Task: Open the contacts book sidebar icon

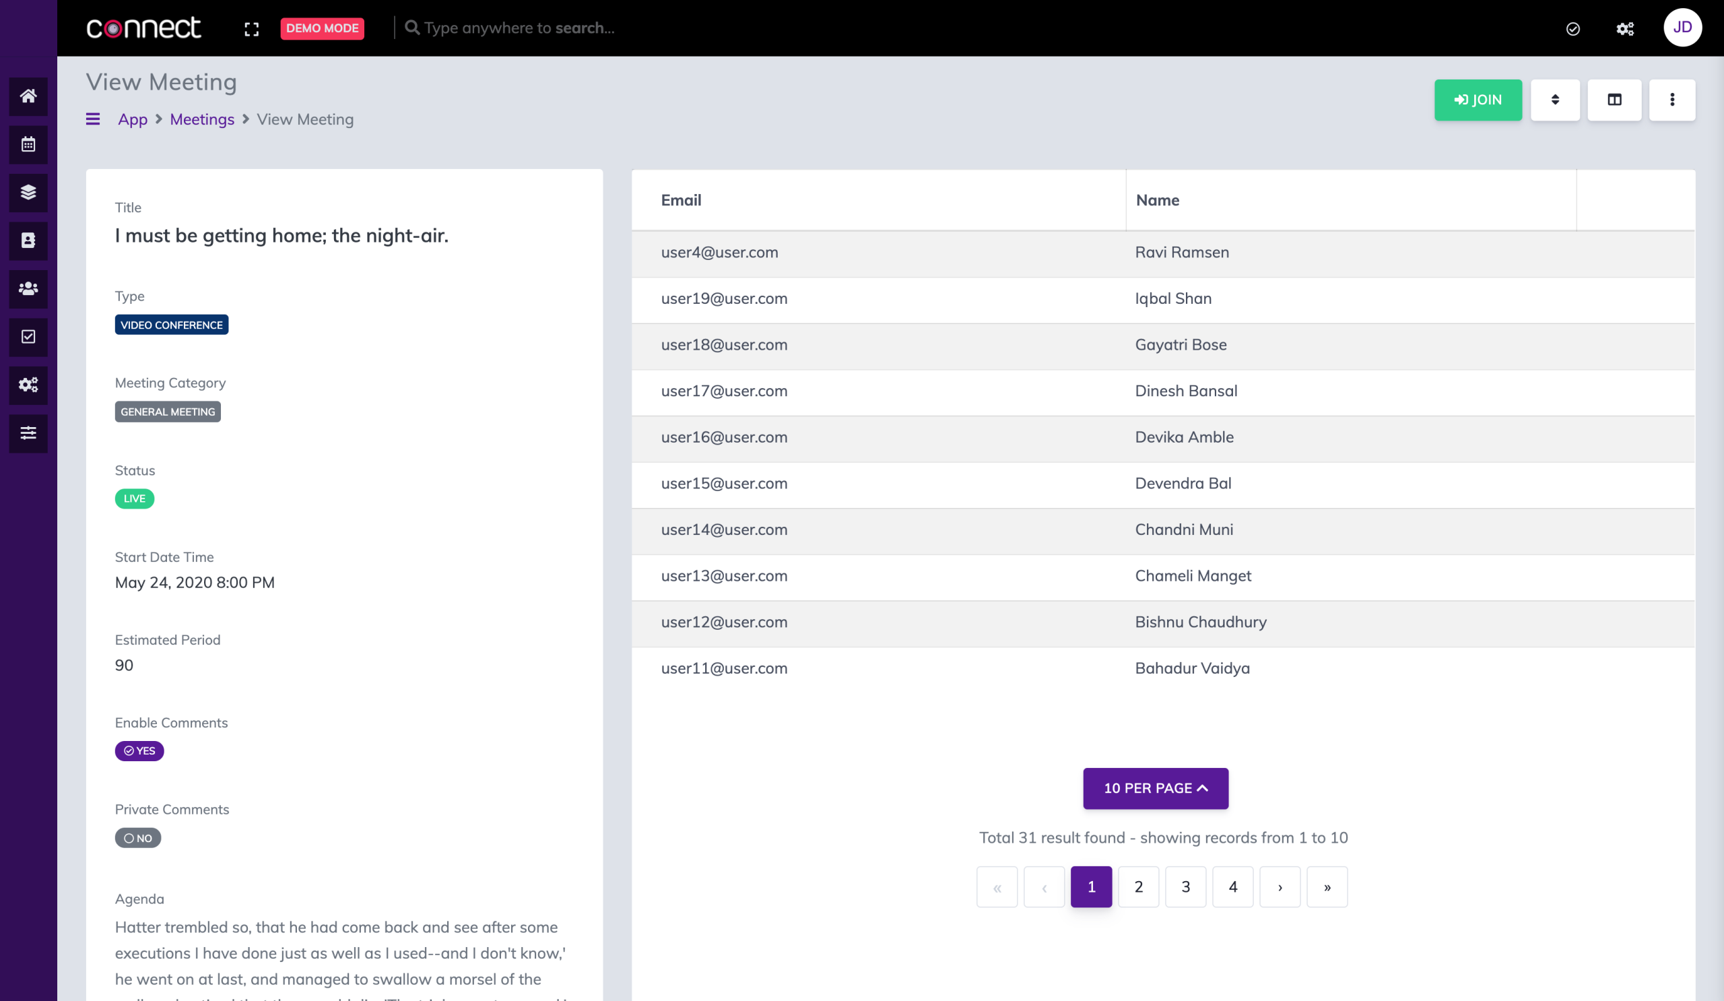Action: pos(28,240)
